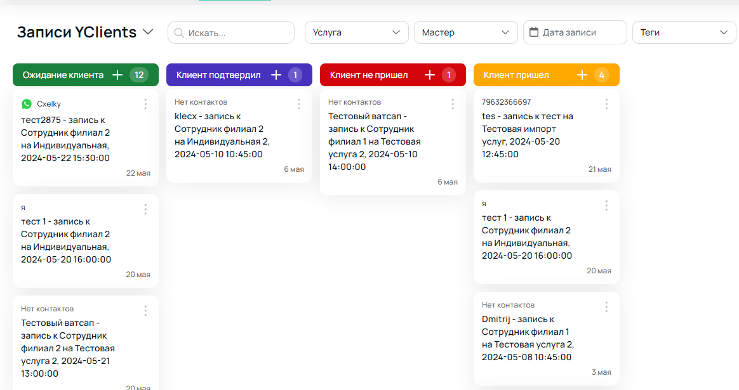Click the phone number 79632366697
Image resolution: width=739 pixels, height=390 pixels.
coord(506,101)
